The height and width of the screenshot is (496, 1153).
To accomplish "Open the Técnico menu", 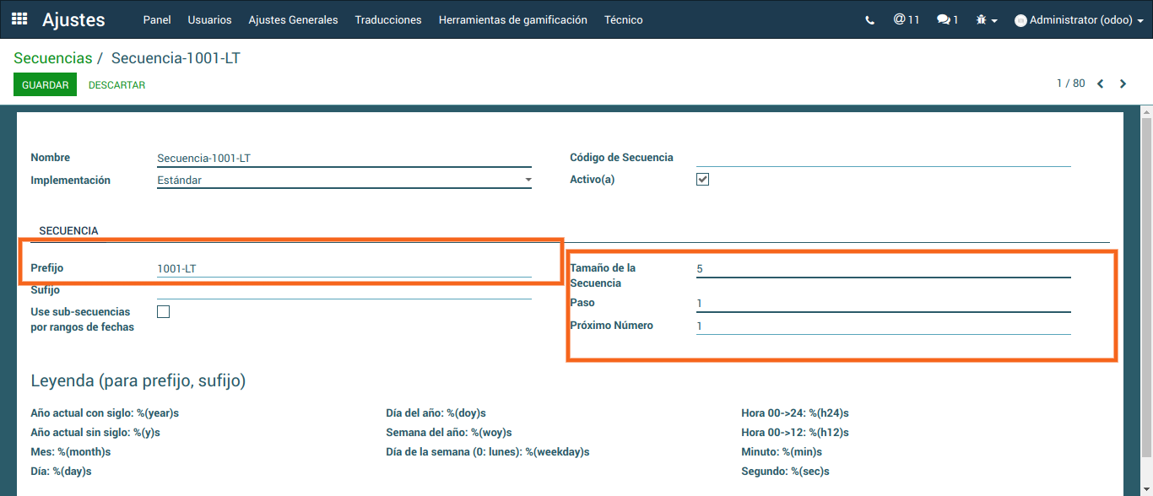I will coord(623,19).
